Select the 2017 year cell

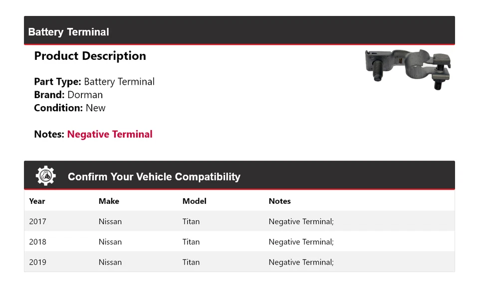click(x=37, y=221)
